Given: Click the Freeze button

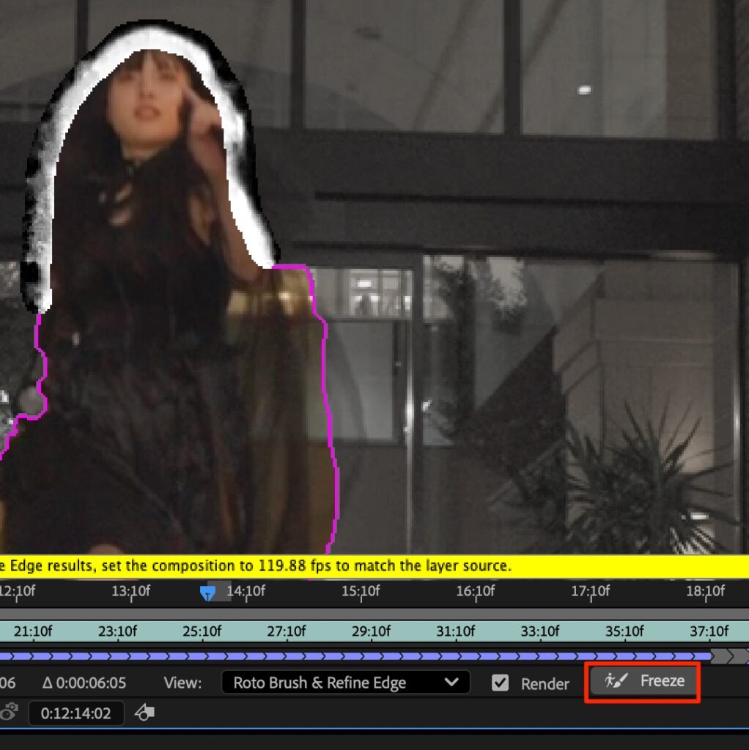Looking at the screenshot, I should click(643, 682).
